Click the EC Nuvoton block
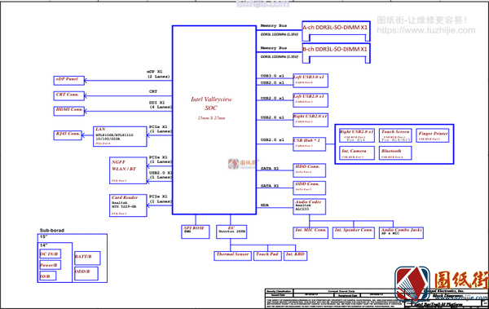The image size is (489, 309). [231, 232]
